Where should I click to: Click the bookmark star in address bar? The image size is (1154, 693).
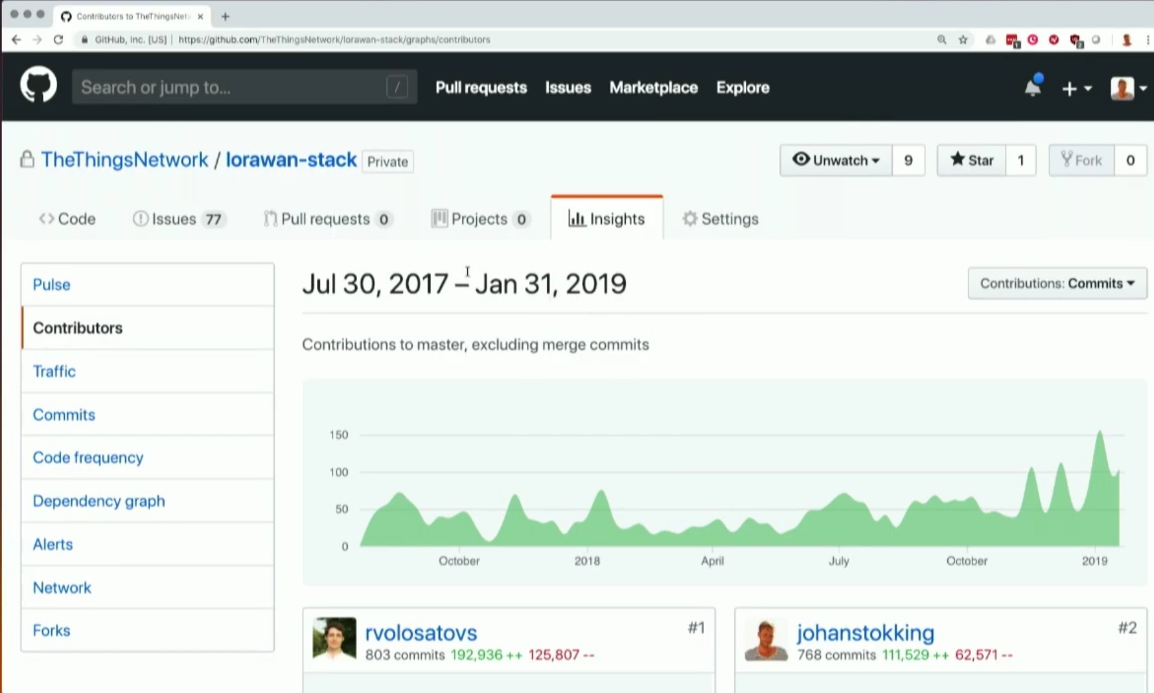pos(963,40)
